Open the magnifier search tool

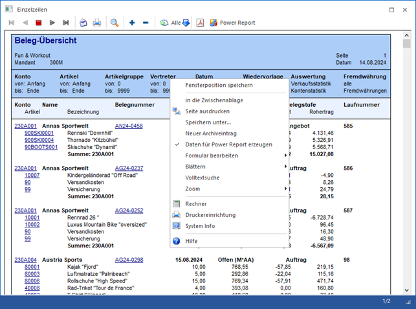115,23
